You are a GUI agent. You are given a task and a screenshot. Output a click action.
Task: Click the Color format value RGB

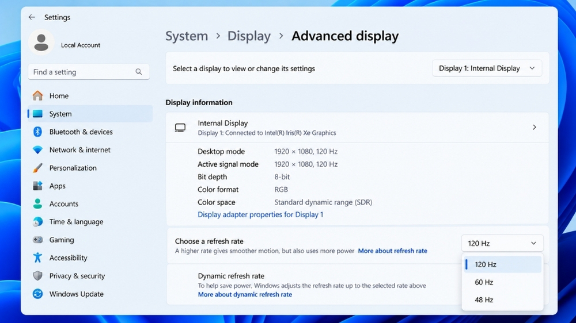click(x=281, y=190)
